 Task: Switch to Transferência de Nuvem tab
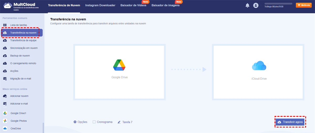(x=64, y=5)
